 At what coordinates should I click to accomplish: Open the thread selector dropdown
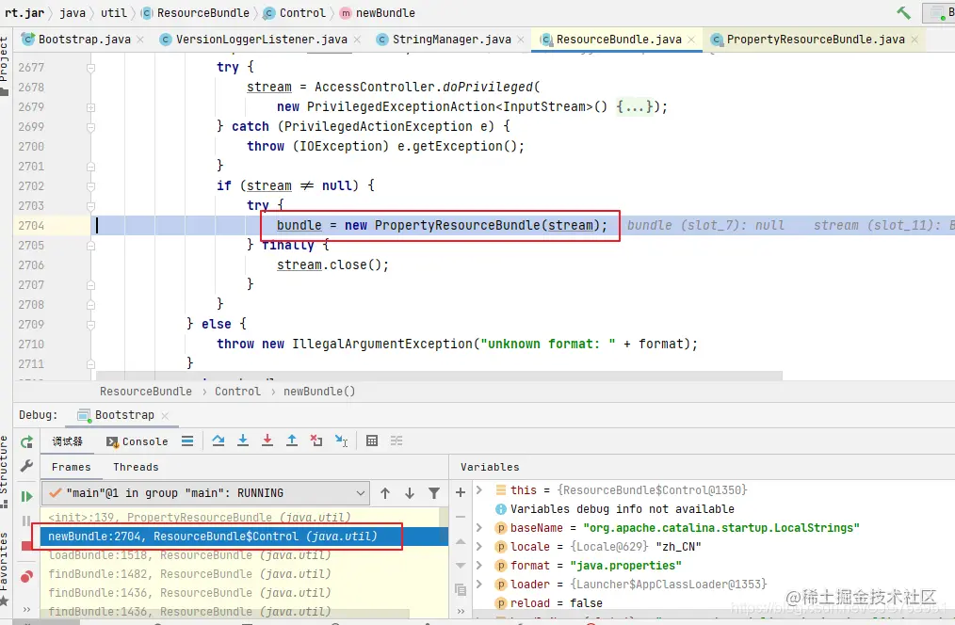pos(205,493)
